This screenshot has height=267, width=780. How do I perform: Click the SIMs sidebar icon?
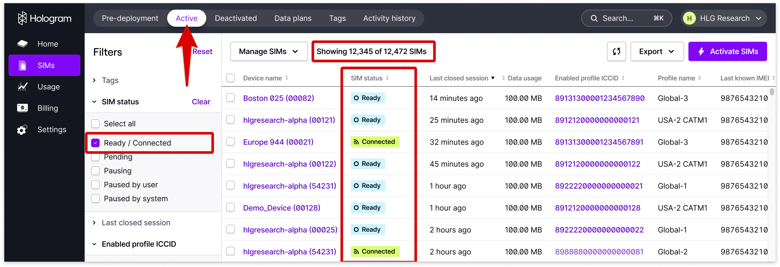[x=22, y=65]
